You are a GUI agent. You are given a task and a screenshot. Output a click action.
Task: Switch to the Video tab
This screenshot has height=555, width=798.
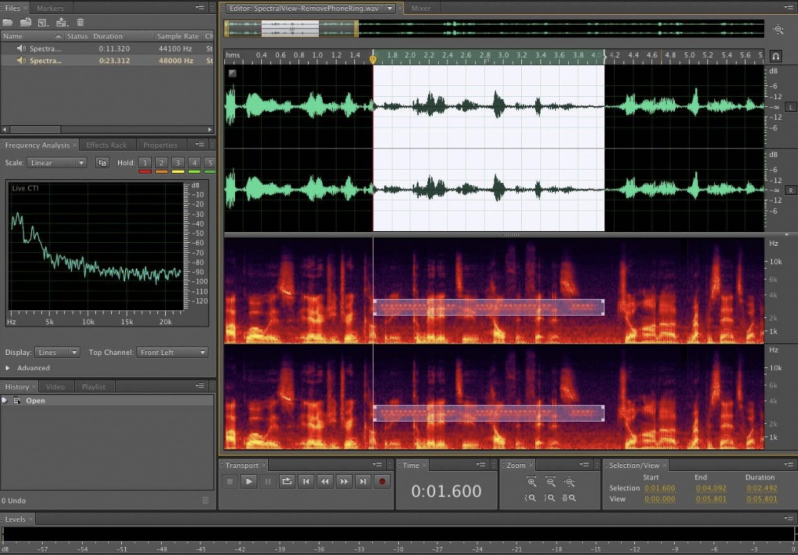pyautogui.click(x=55, y=387)
